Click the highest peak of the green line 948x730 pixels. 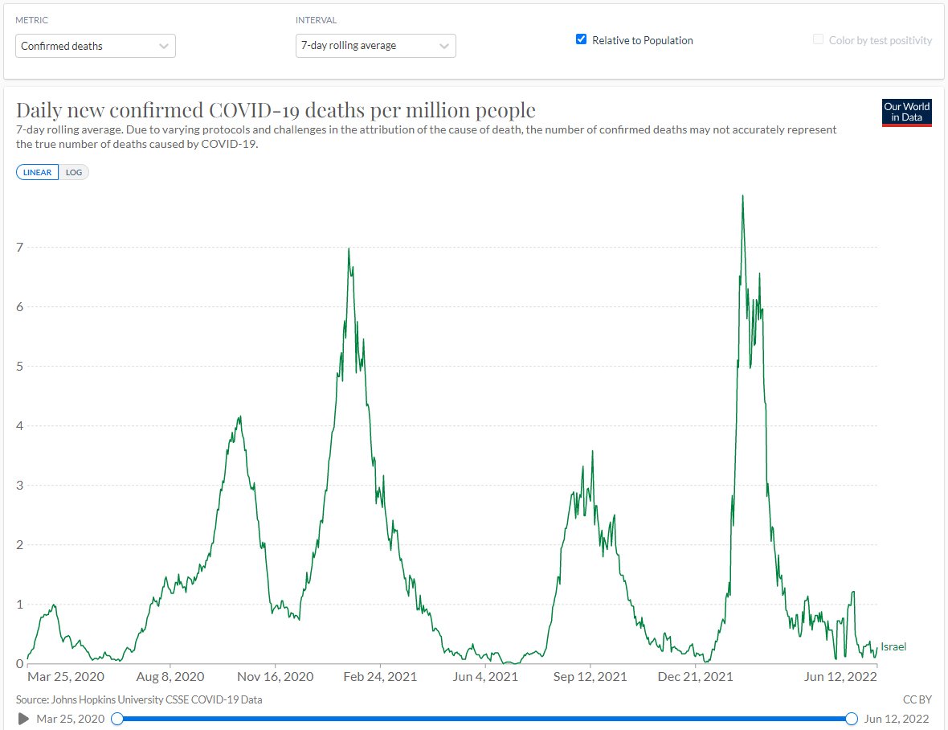(x=742, y=196)
